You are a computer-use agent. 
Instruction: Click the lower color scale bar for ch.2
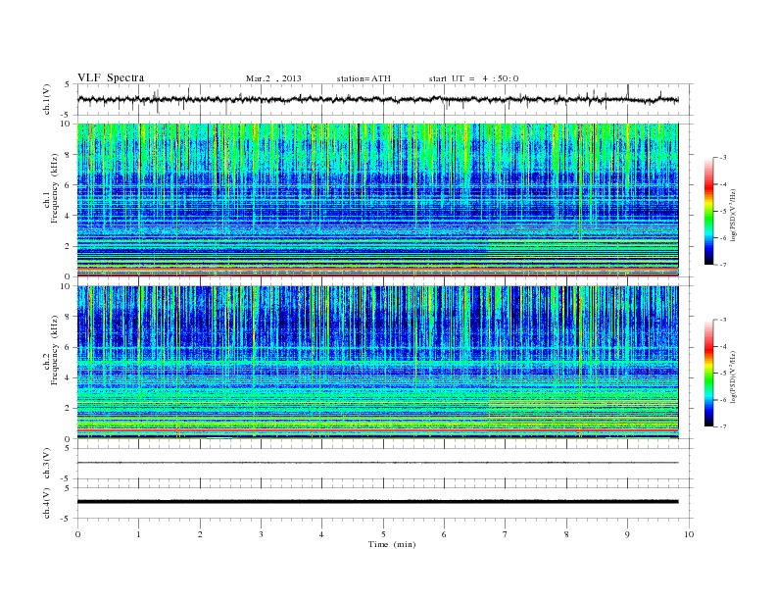(x=708, y=373)
